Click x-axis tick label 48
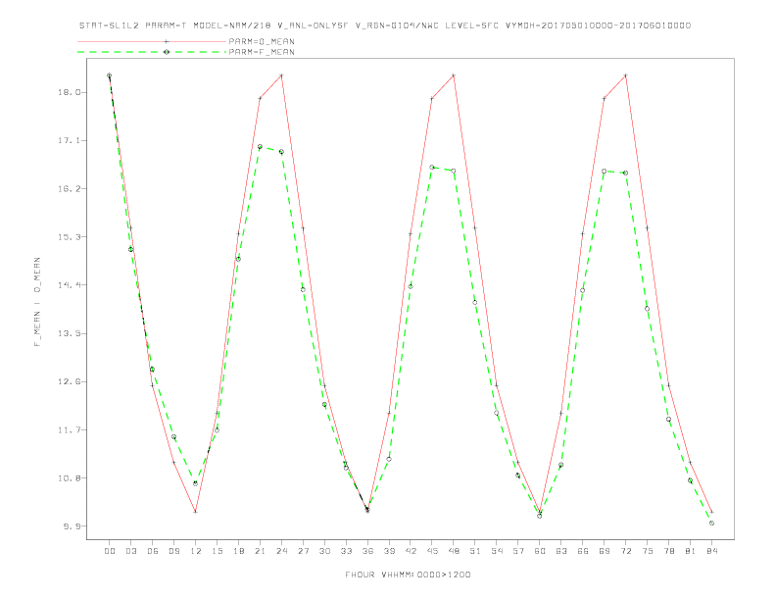Viewport: 776px width, 600px height. [454, 551]
